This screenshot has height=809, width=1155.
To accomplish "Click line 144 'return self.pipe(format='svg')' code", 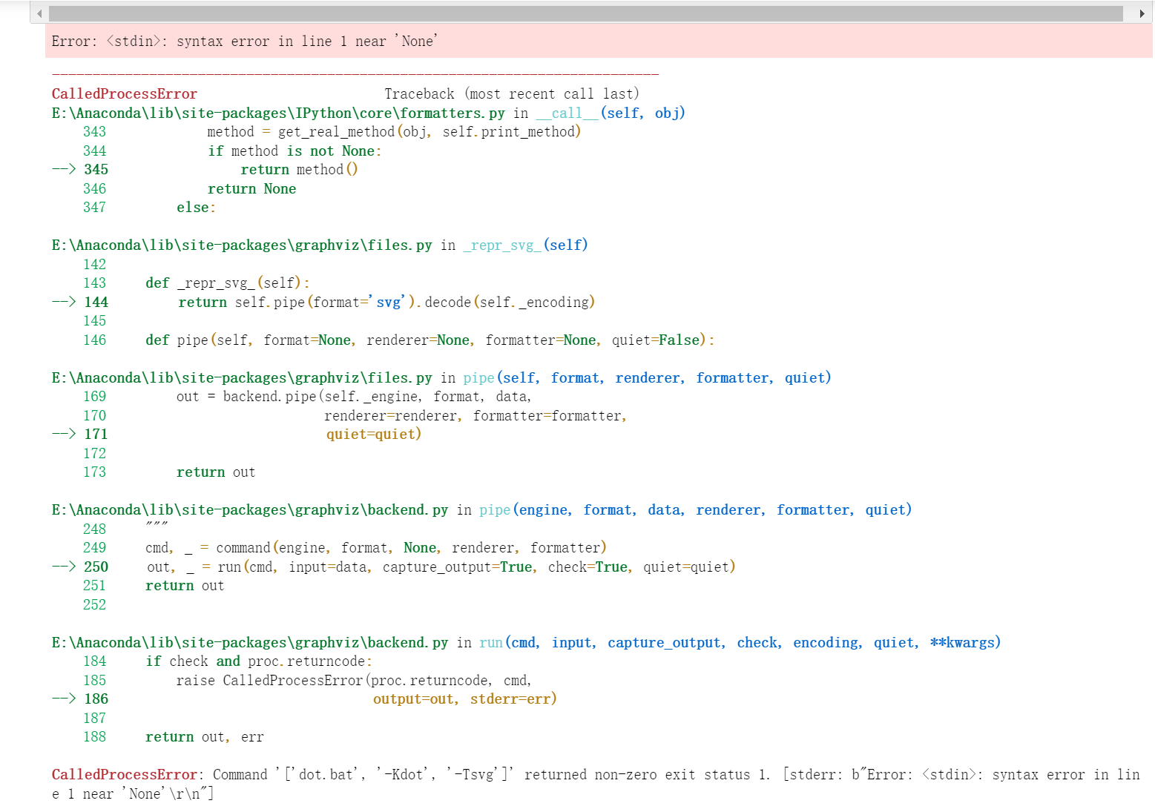I will [386, 303].
